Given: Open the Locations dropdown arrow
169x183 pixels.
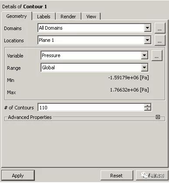Looking at the screenshot, I should [x=147, y=40].
